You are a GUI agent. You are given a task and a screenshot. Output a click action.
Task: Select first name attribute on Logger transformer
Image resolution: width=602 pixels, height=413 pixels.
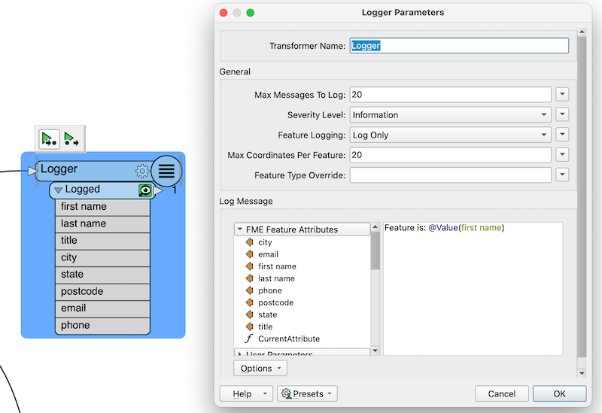coord(102,206)
